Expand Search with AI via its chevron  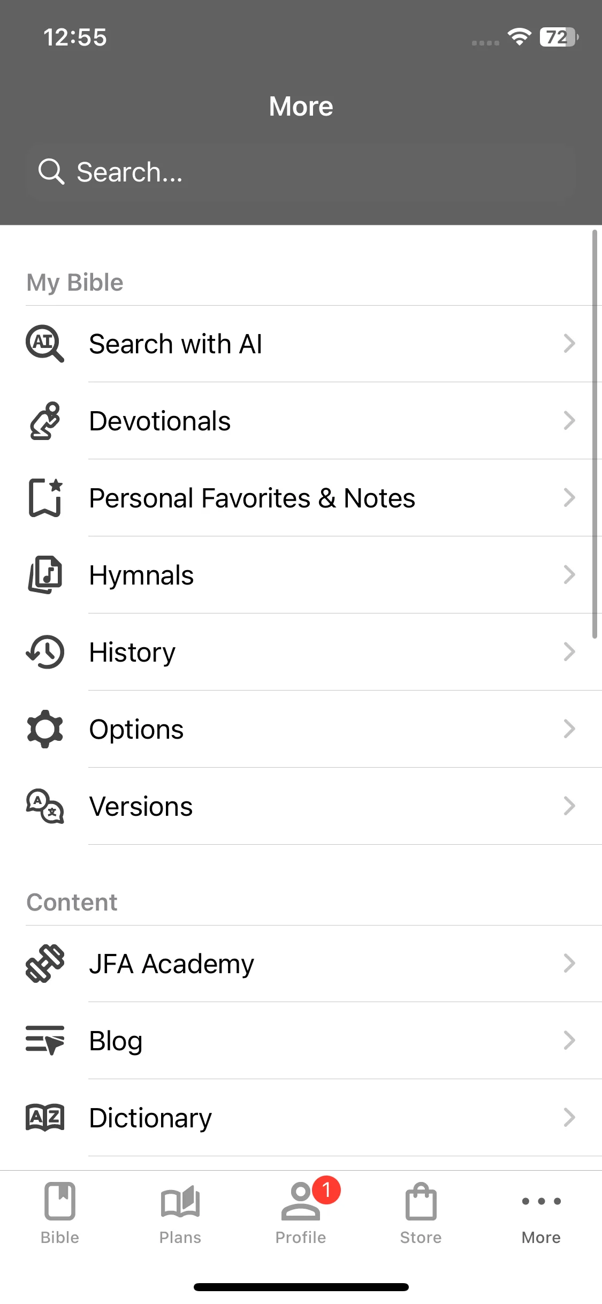pyautogui.click(x=569, y=344)
